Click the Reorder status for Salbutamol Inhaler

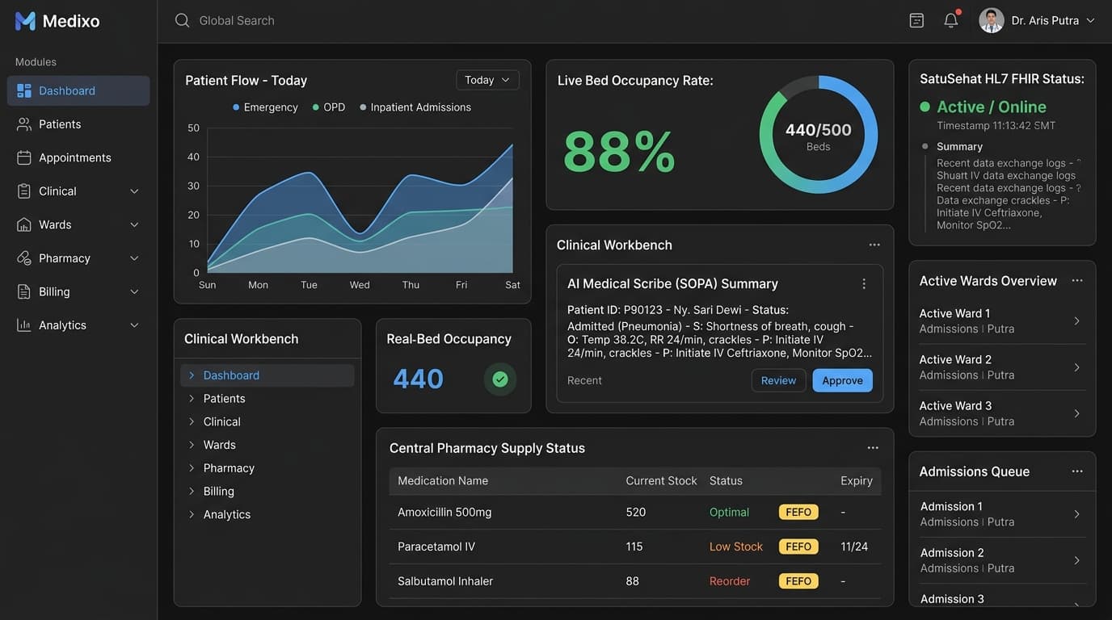coord(730,581)
